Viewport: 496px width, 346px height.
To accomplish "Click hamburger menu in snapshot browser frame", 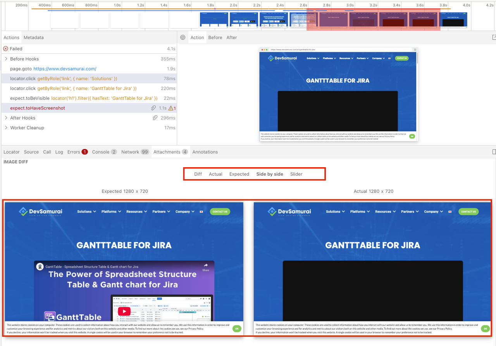I will pos(415,50).
